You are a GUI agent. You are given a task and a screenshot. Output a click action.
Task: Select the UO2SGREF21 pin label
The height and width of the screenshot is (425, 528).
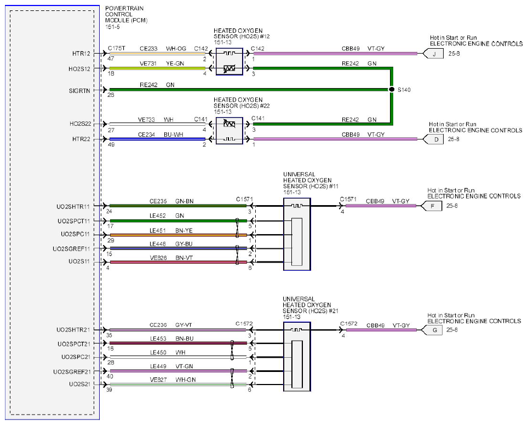72,371
